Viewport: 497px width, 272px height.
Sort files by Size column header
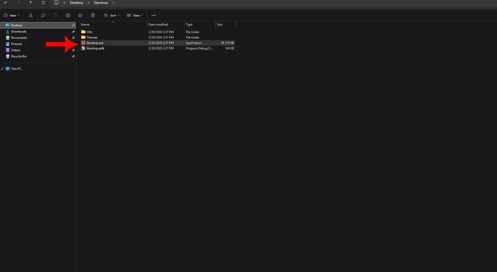tap(220, 24)
